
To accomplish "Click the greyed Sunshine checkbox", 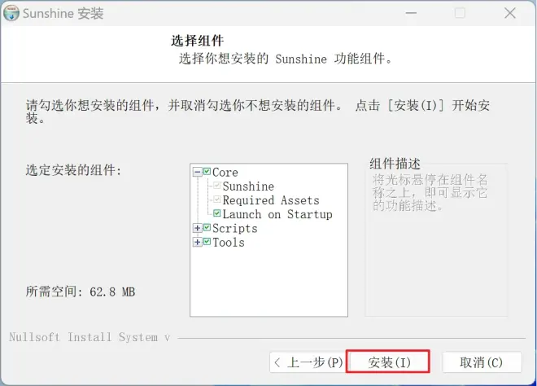I will pos(216,186).
